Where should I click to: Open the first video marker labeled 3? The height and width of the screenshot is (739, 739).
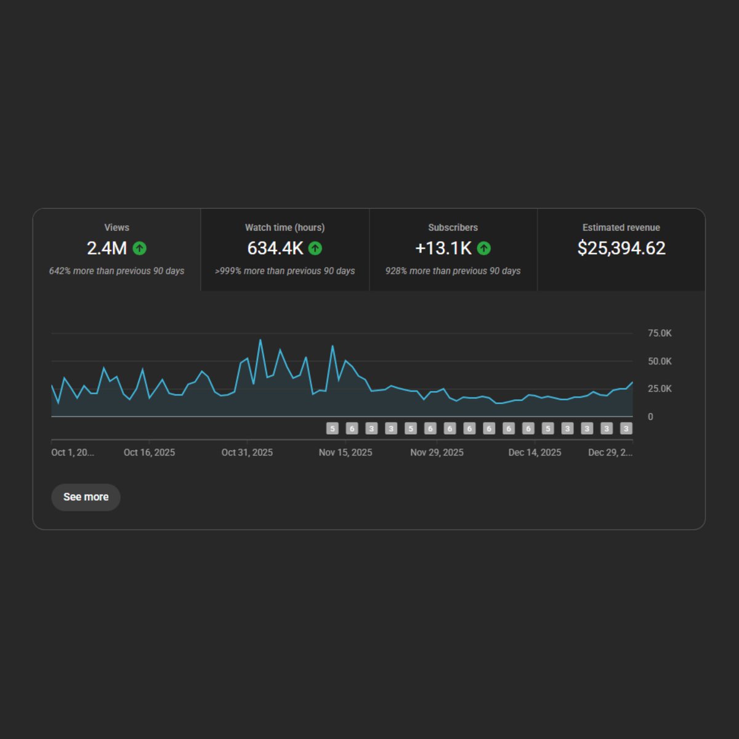click(371, 429)
